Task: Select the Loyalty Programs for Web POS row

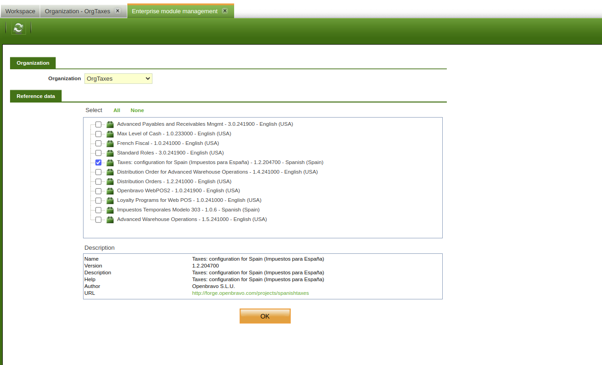Action: (x=189, y=200)
